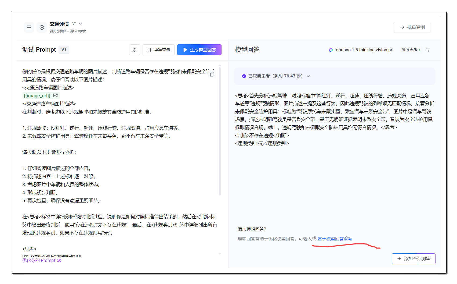Image resolution: width=457 pixels, height=284 pixels.
Task: Click the prompt editor vertical scrollbar
Action: [220, 131]
